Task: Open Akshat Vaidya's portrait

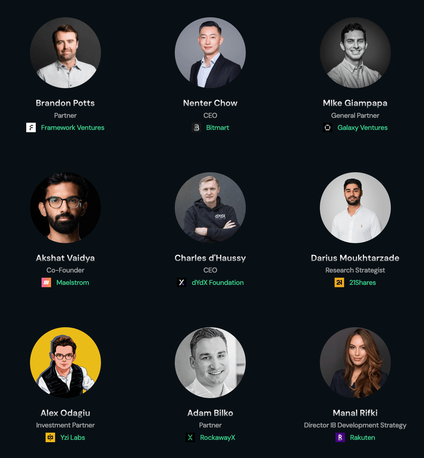Action: 65,208
